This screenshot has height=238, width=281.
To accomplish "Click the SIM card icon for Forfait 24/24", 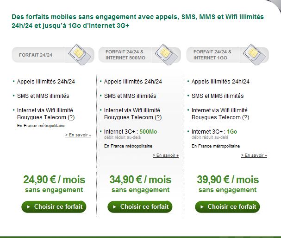I will [80, 55].
